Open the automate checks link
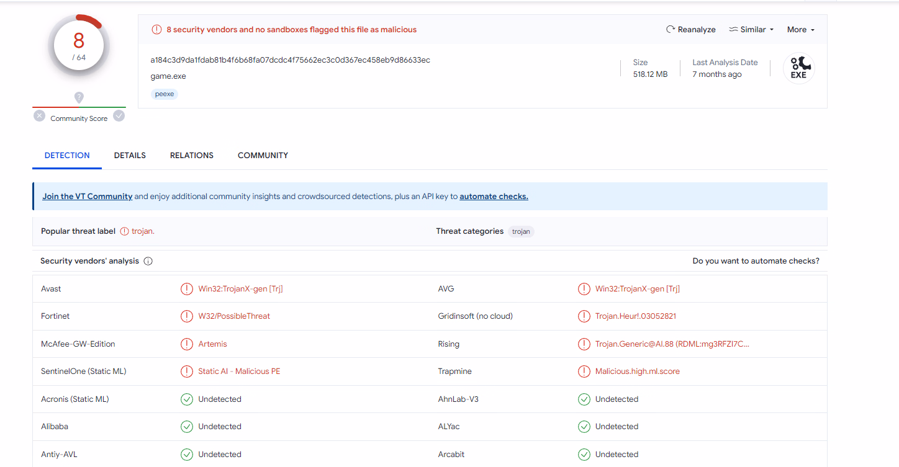 [x=494, y=196]
